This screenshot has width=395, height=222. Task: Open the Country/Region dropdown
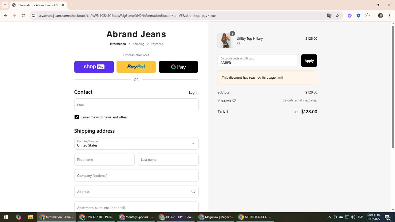coord(136,143)
